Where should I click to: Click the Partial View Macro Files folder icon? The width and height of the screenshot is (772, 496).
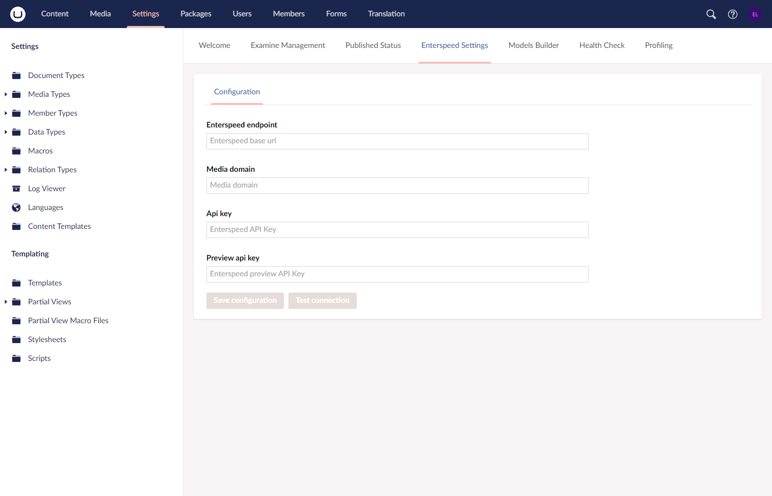[16, 321]
